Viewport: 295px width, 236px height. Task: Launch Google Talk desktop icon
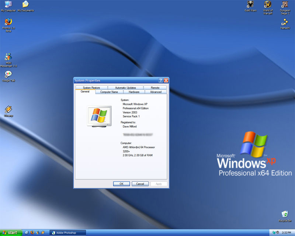(8, 74)
